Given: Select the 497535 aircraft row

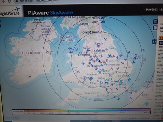Looking at the screenshot, I should [x=159, y=99].
